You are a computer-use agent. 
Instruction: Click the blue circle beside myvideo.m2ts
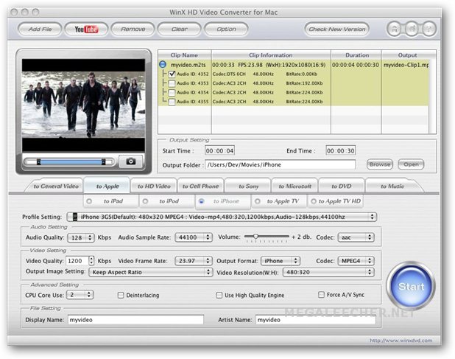pyautogui.click(x=163, y=64)
